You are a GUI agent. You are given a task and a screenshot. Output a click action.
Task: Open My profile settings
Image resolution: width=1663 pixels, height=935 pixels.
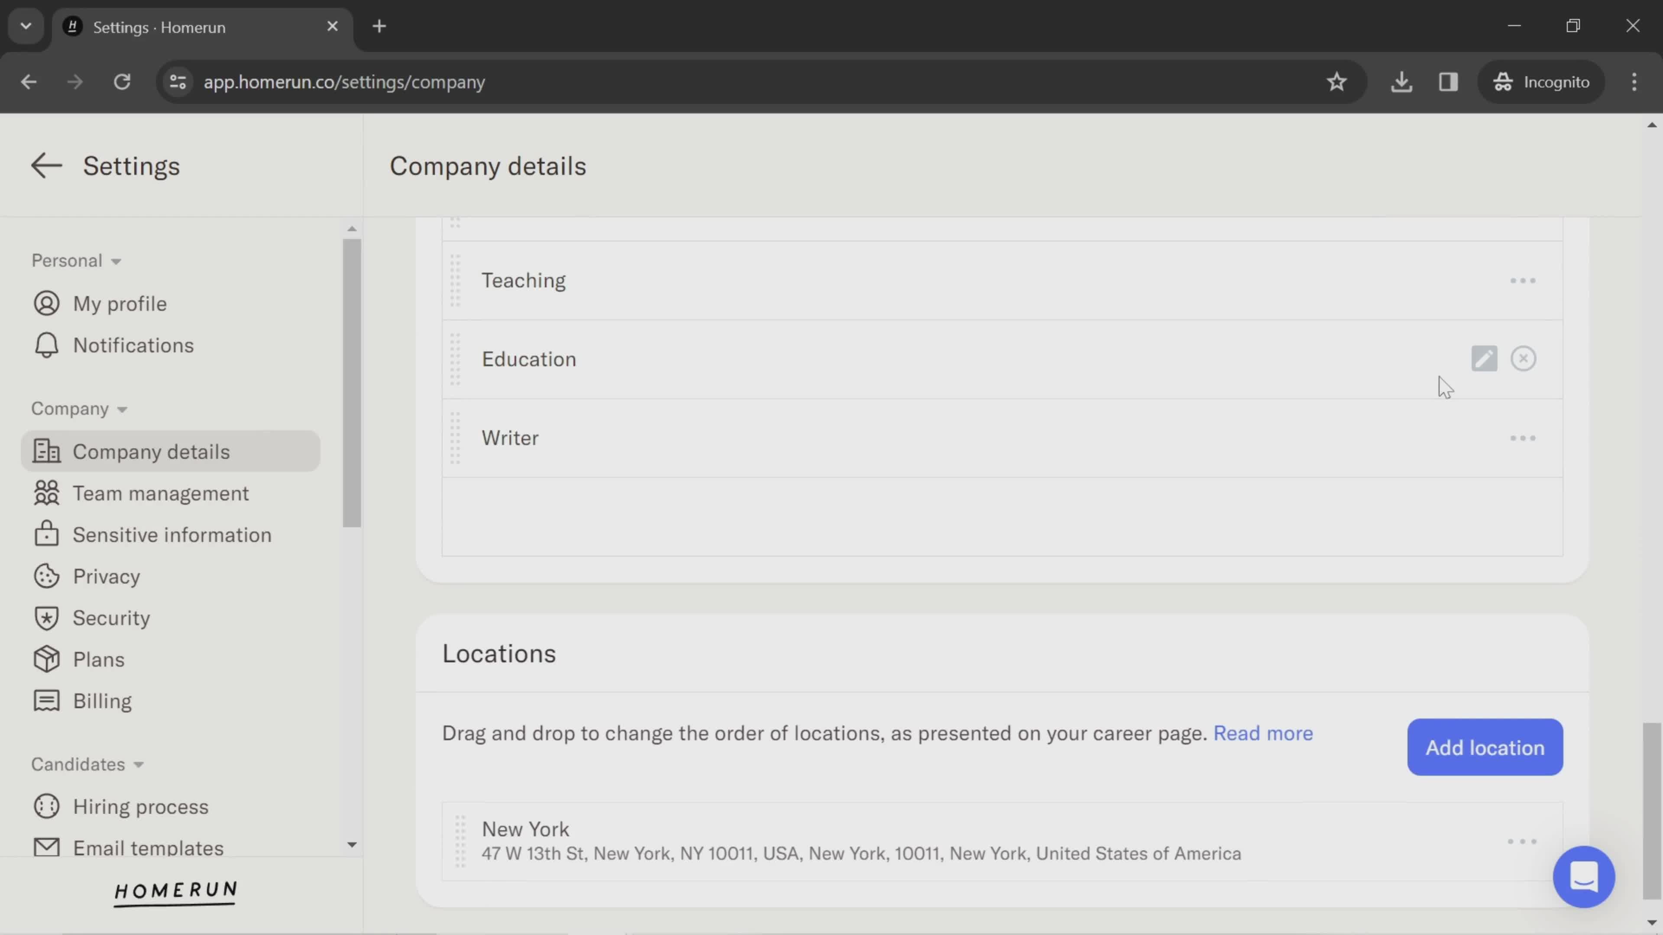[x=120, y=303]
